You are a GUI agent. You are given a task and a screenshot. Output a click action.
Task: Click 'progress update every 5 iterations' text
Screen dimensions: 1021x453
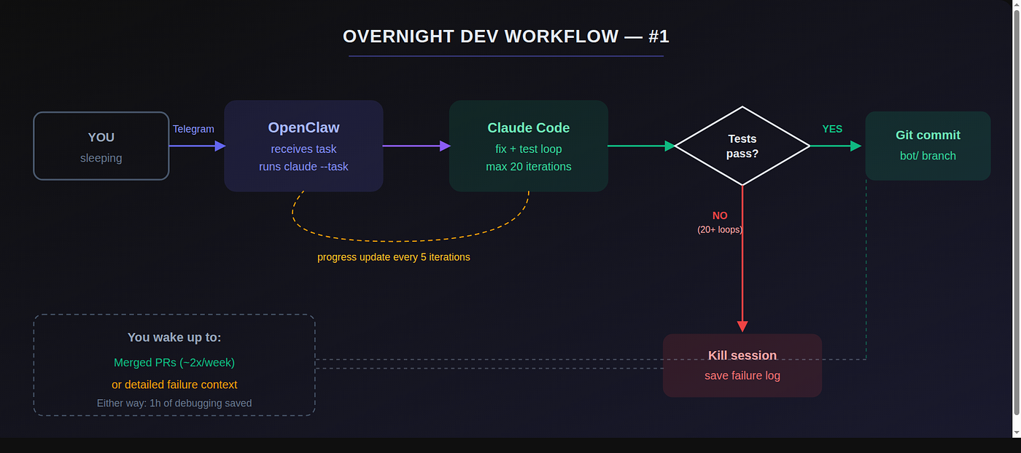point(394,257)
